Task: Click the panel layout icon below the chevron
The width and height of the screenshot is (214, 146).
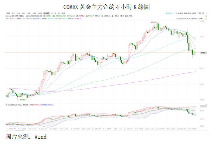Action: tap(206, 16)
